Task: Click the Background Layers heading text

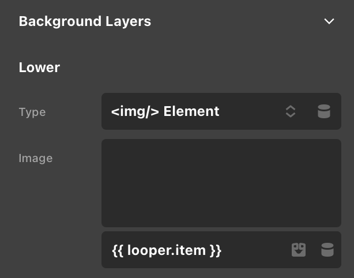Action: click(85, 21)
